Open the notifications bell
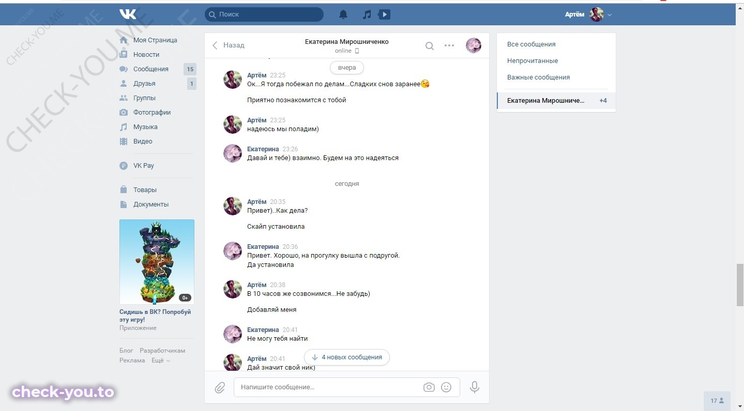The width and height of the screenshot is (744, 411). tap(343, 14)
